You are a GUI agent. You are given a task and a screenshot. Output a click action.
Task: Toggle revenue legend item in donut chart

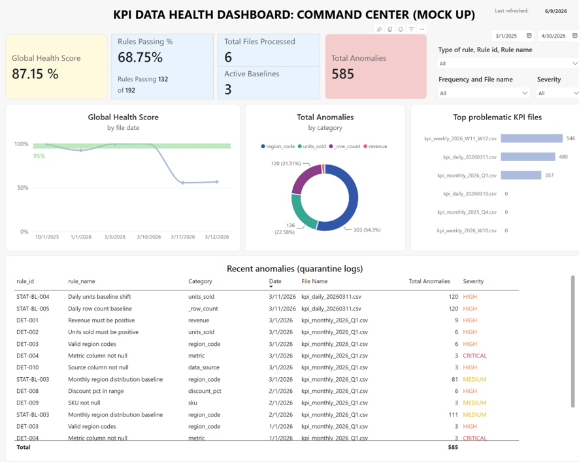pos(375,146)
